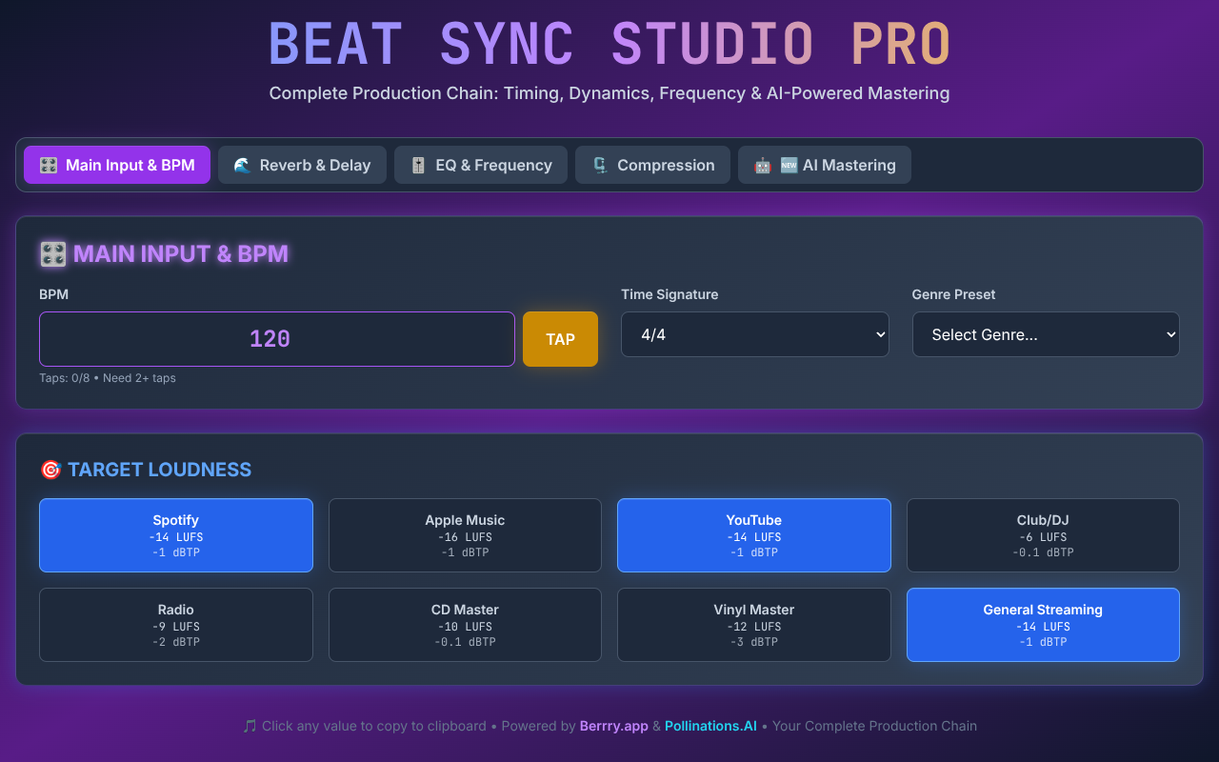Toggle off the General Streaming target
This screenshot has width=1219, height=762.
1043,625
